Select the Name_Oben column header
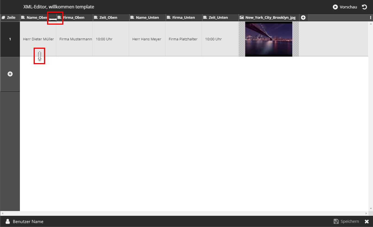The width and height of the screenshot is (373, 227). point(36,18)
